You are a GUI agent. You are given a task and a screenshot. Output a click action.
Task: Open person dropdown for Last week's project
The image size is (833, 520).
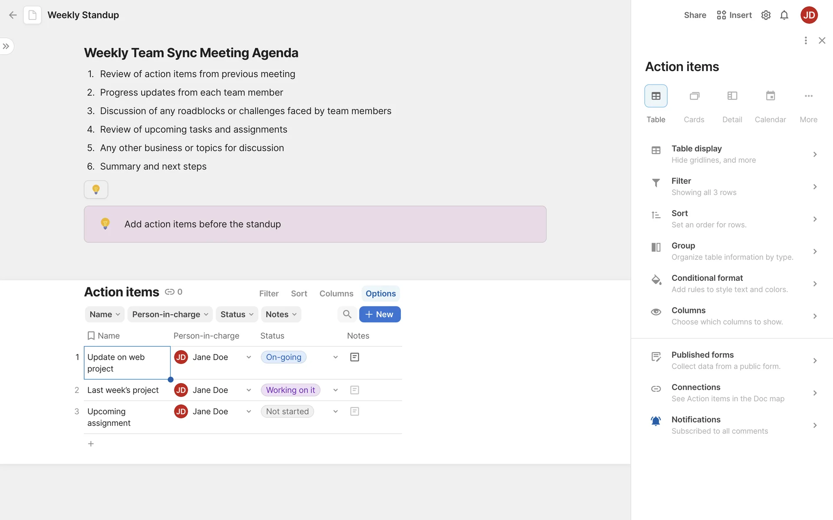pyautogui.click(x=249, y=390)
